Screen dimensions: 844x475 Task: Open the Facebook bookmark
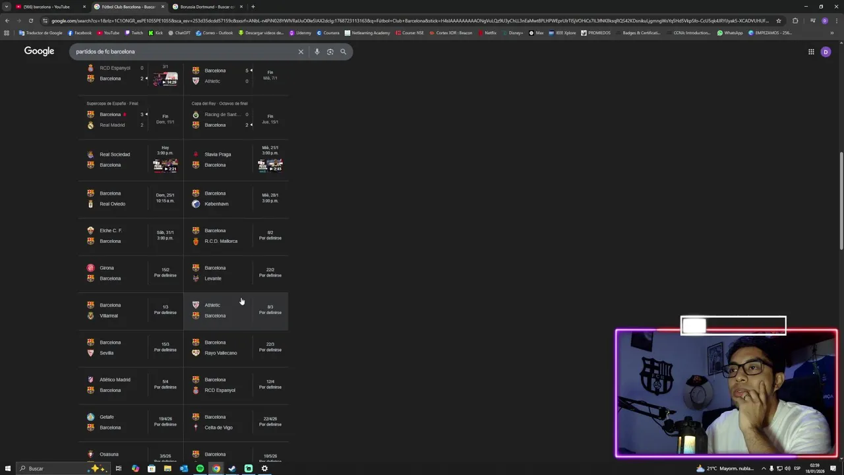(80, 33)
